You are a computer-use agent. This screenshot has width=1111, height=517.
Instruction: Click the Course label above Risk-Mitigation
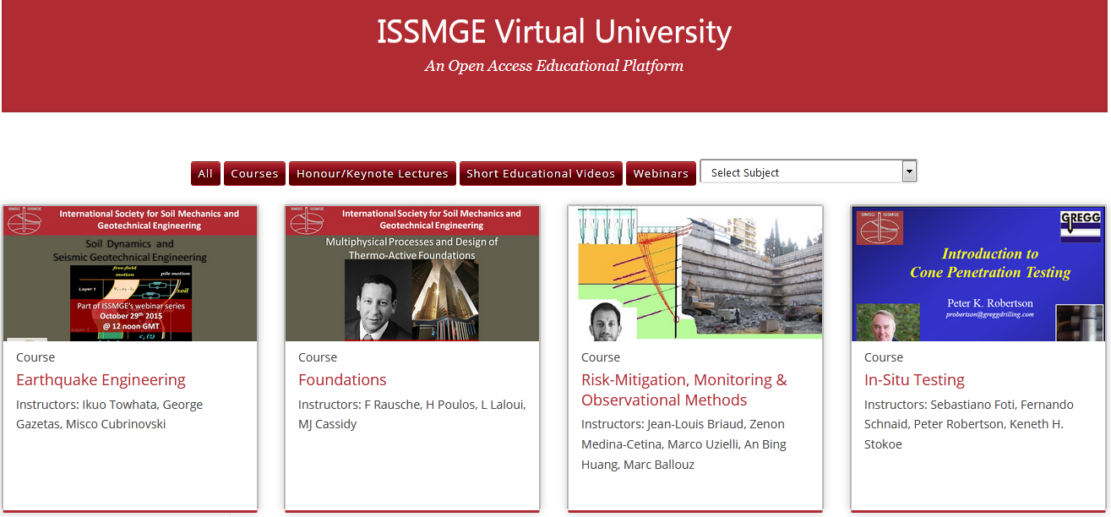pos(601,357)
